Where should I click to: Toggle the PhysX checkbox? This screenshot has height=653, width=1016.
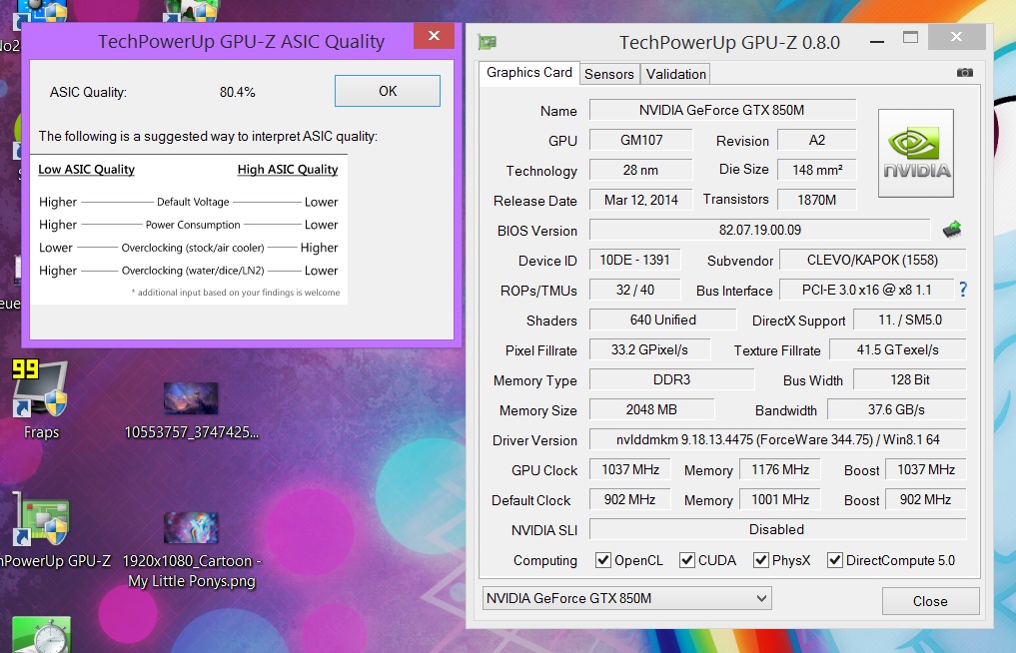(760, 560)
